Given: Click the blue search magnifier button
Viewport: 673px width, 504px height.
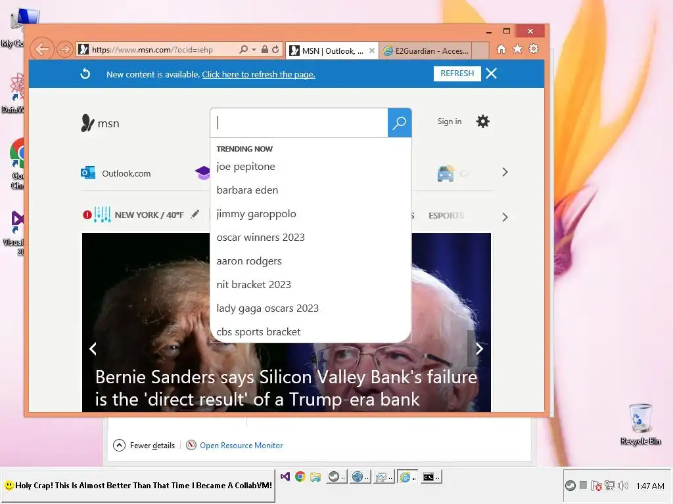Looking at the screenshot, I should click(x=400, y=123).
